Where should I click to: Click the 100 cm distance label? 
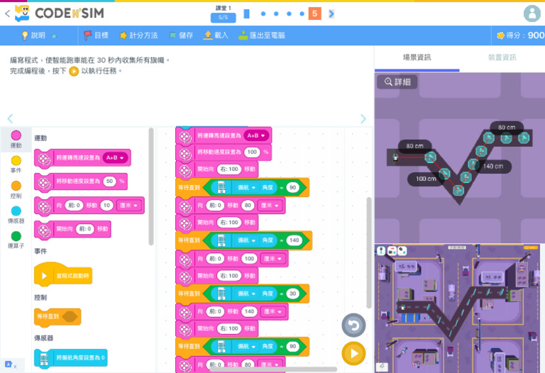[x=426, y=179]
